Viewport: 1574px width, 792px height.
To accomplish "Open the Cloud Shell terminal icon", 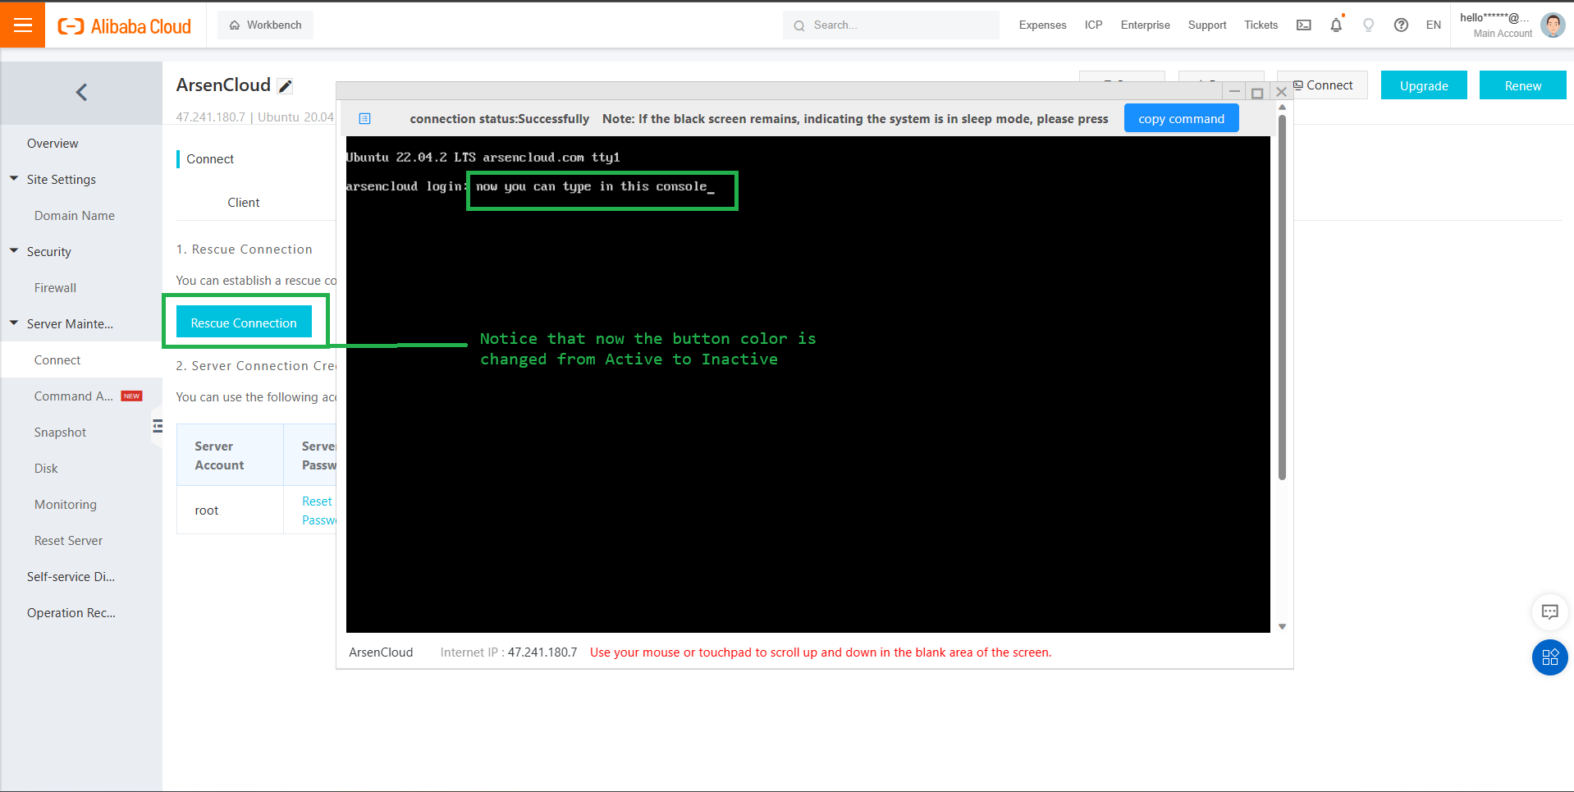I will (x=1303, y=25).
